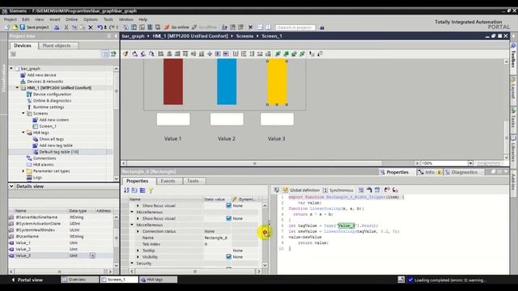
Task: Click the Search in project field
Action: [295, 27]
